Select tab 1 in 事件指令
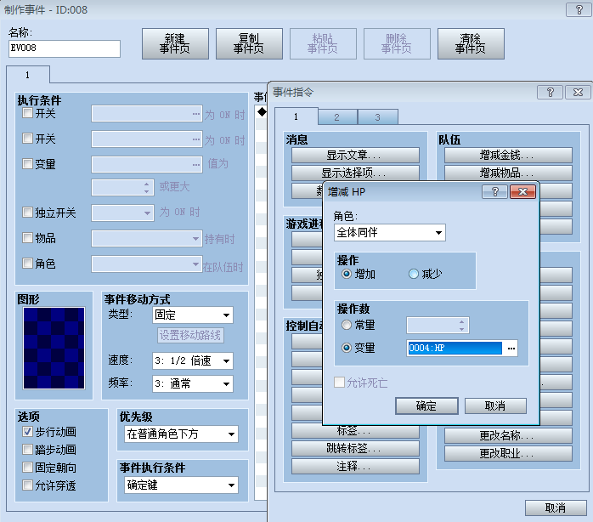Viewport: 593px width, 522px height. 296,116
